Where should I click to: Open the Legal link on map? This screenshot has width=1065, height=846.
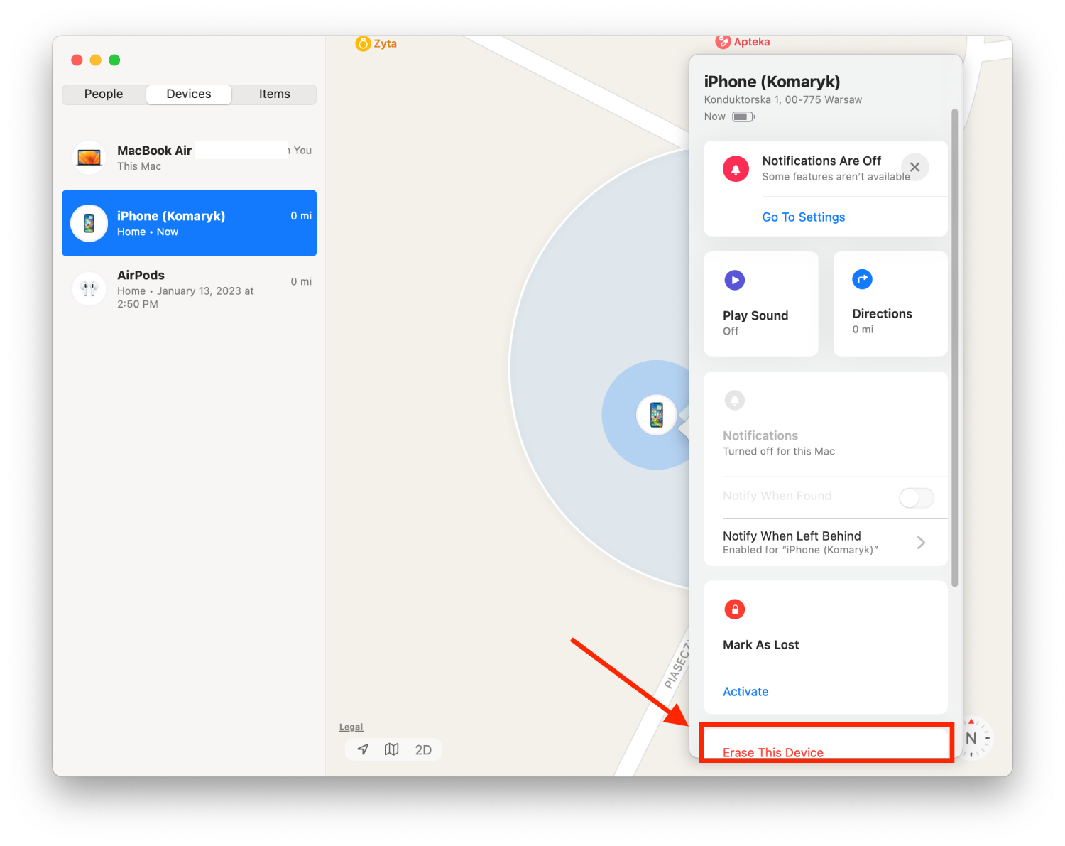coord(351,727)
